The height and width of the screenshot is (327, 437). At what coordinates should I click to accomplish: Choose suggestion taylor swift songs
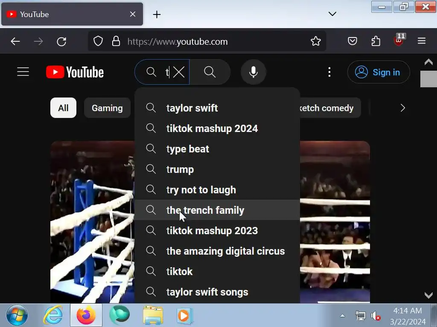pos(217,292)
